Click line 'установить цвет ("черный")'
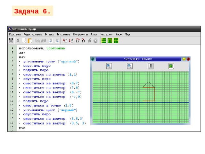This screenshot has height=154, width=205. coord(50,110)
